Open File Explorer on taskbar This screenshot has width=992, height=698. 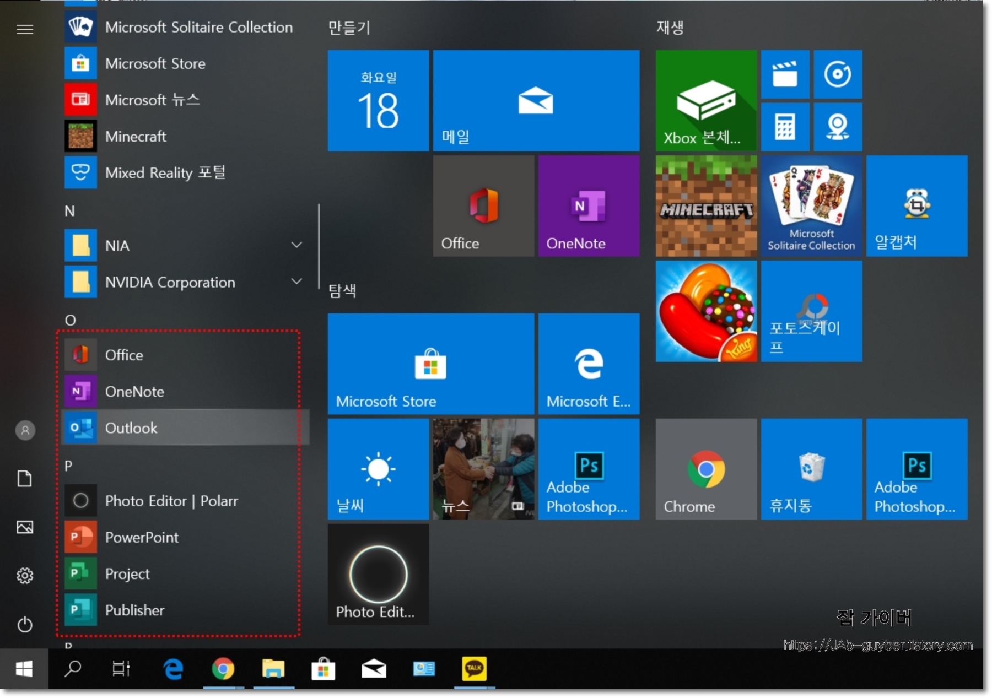tap(273, 669)
